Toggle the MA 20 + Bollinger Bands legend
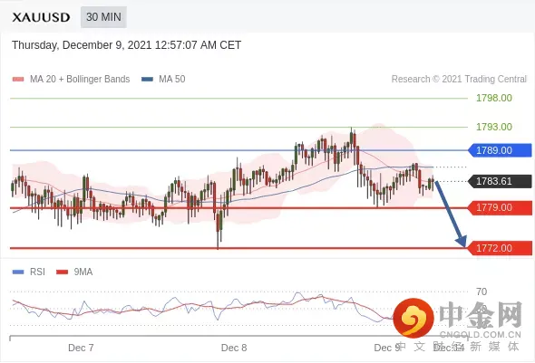 [x=71, y=79]
